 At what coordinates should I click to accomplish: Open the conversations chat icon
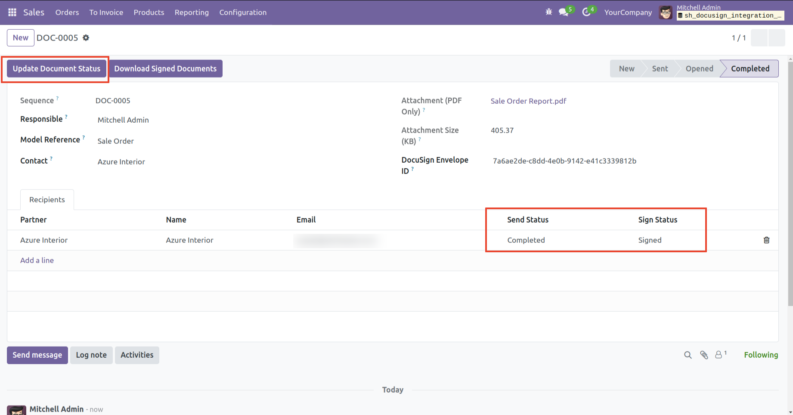coord(564,12)
